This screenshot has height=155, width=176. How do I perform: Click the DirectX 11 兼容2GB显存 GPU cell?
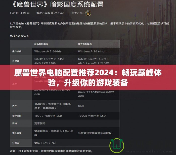tap(52, 92)
